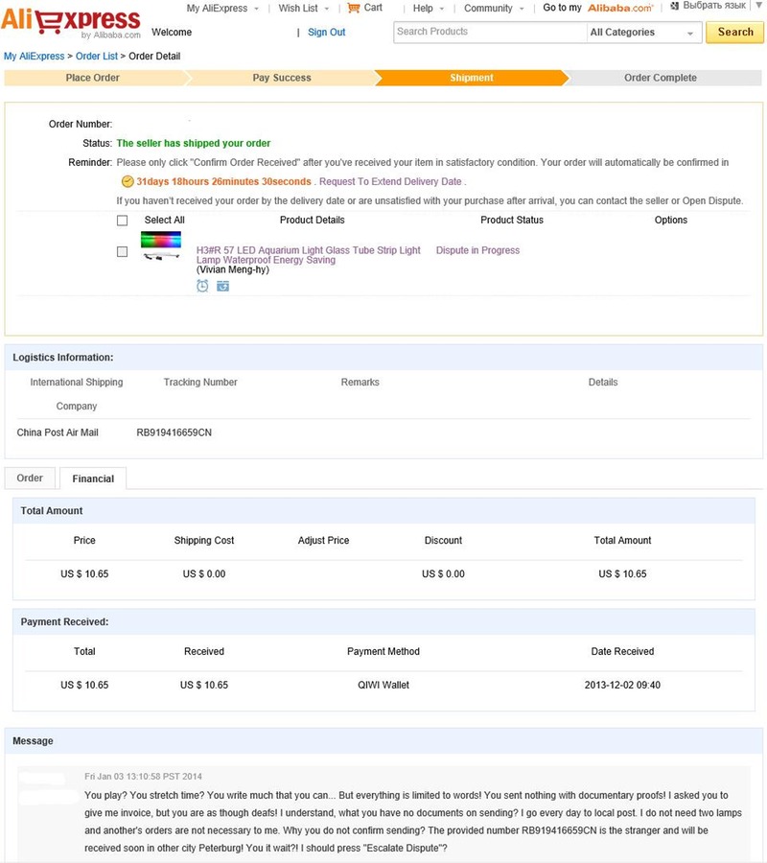This screenshot has width=767, height=863.
Task: Open the Order List breadcrumb link
Action: coord(97,57)
